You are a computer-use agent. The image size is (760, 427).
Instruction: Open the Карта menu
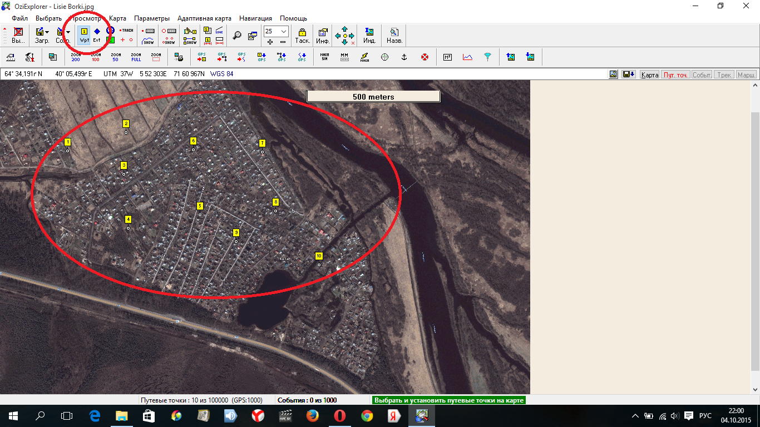coord(117,18)
